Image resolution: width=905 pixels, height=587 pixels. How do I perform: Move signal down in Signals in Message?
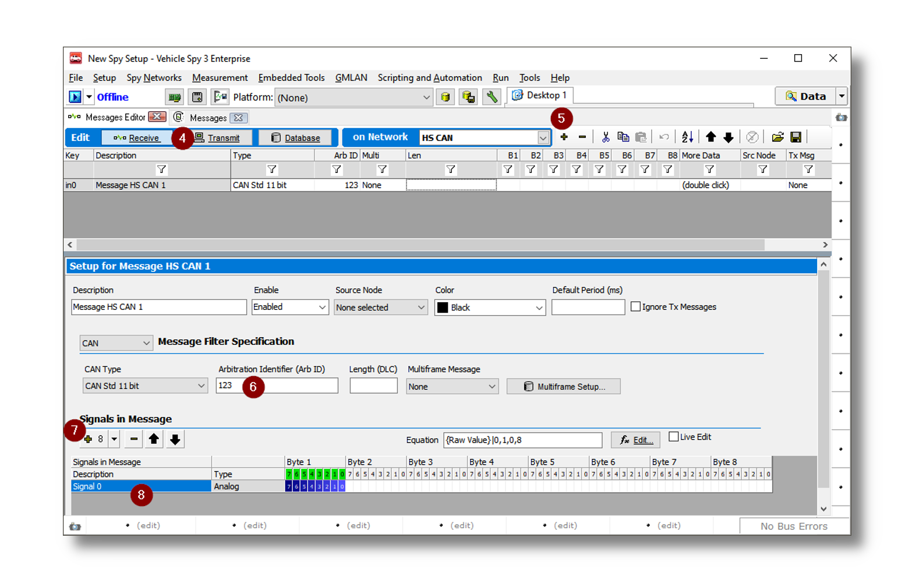tap(175, 439)
